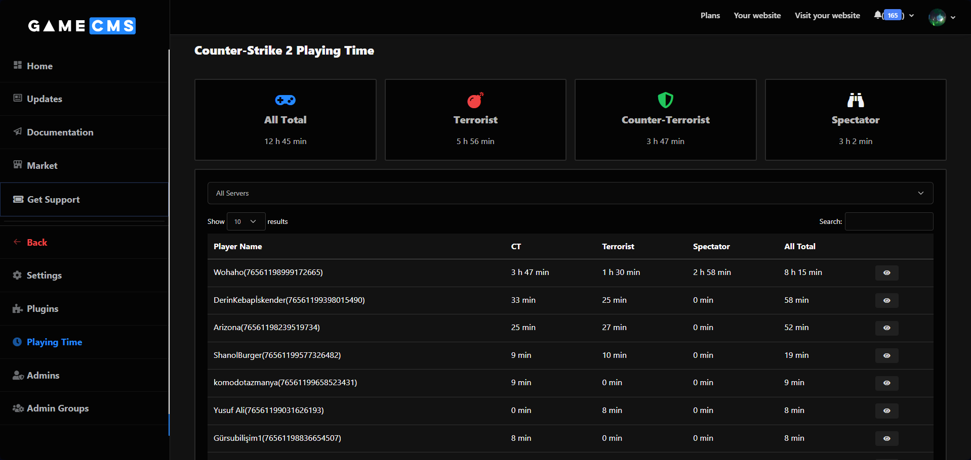
Task: Click the Your website link
Action: click(x=757, y=15)
